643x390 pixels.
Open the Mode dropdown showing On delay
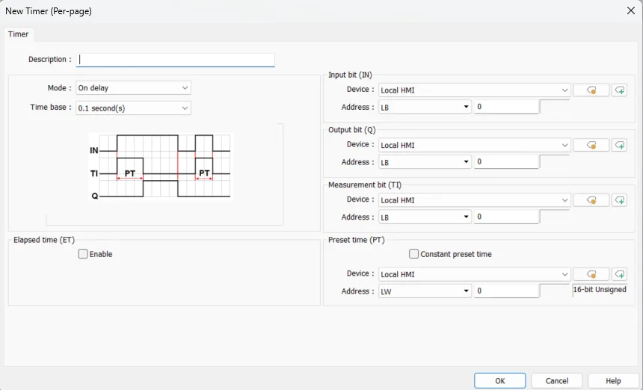coord(133,87)
